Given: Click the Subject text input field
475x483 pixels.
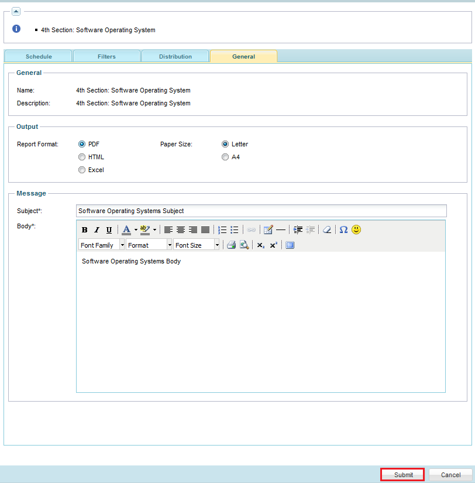Looking at the screenshot, I should (x=261, y=211).
